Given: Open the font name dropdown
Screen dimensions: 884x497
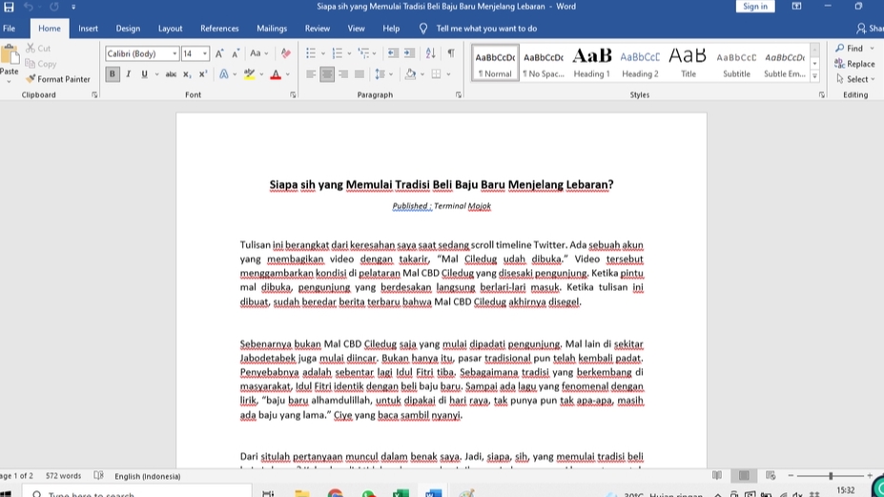Looking at the screenshot, I should (x=175, y=53).
